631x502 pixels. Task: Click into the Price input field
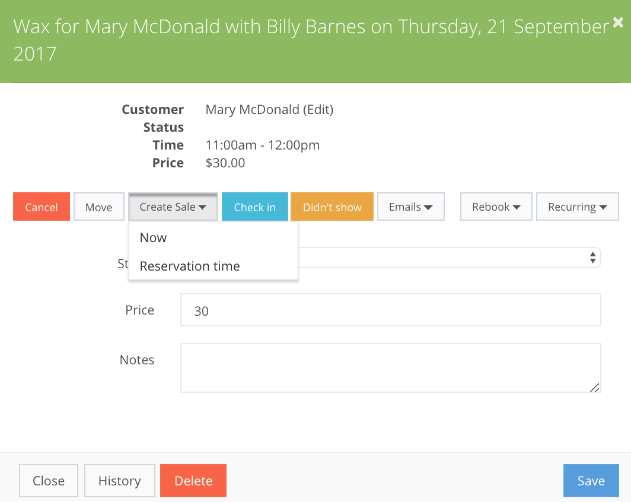pyautogui.click(x=391, y=310)
